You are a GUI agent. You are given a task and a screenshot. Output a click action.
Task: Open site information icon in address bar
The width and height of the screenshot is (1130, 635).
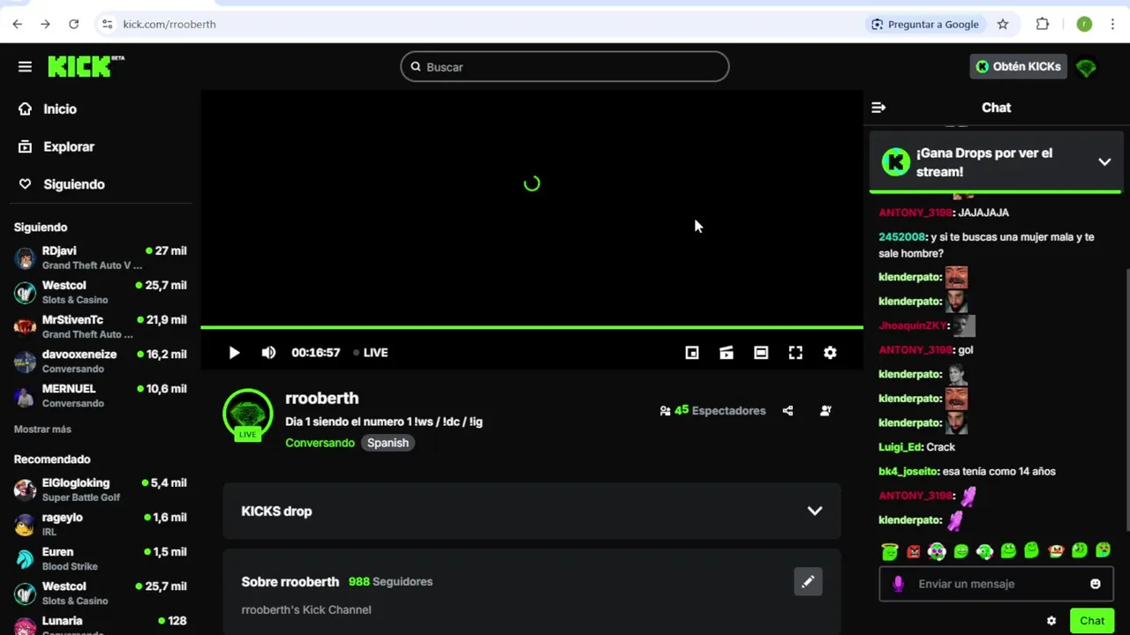click(106, 25)
